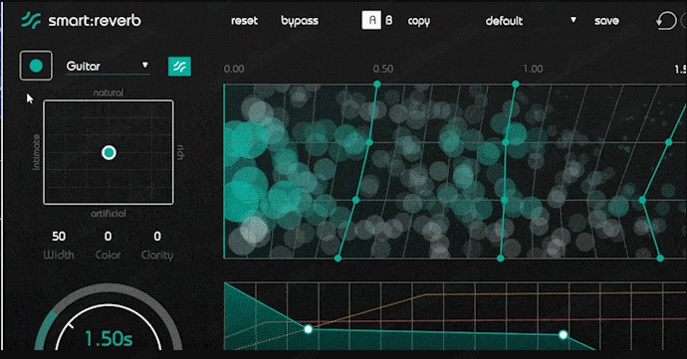Viewport: 687px width, 359px height.
Task: Open the default preset dropdown
Action: [x=531, y=21]
